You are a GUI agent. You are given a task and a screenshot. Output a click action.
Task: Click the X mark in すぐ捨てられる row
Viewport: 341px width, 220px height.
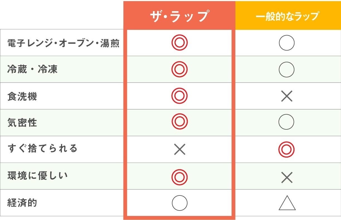179,150
